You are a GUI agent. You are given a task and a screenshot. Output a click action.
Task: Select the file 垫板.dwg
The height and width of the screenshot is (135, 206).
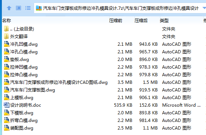tap(20, 60)
